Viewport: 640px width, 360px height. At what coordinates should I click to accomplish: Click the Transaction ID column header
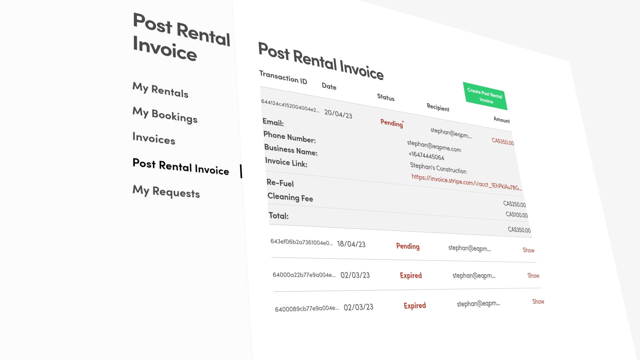(283, 77)
